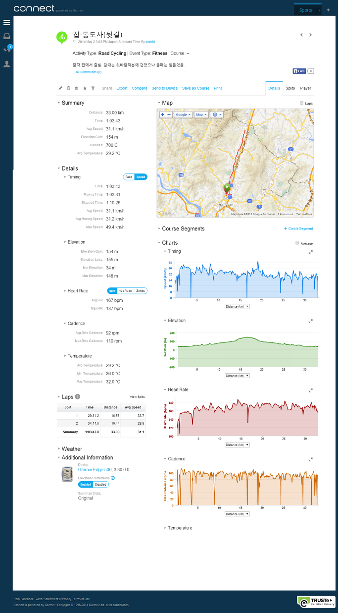Expand the Heart Rate chart to fullscreen
The height and width of the screenshot is (613, 338).
(311, 390)
